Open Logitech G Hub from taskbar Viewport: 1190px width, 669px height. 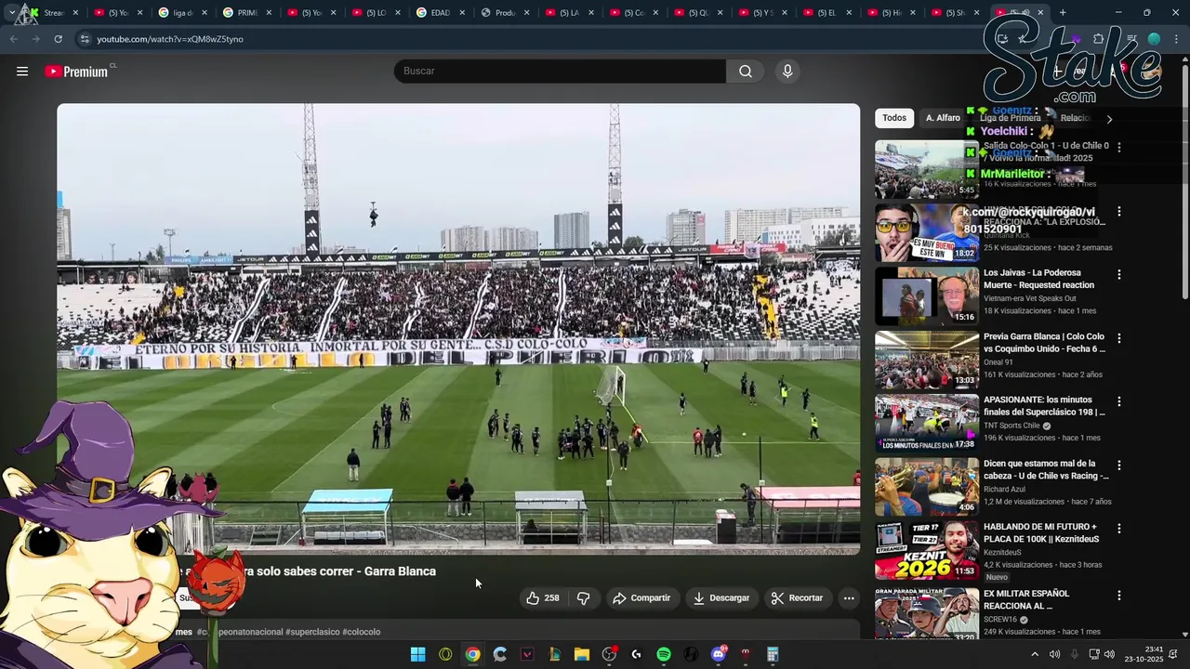tap(636, 654)
